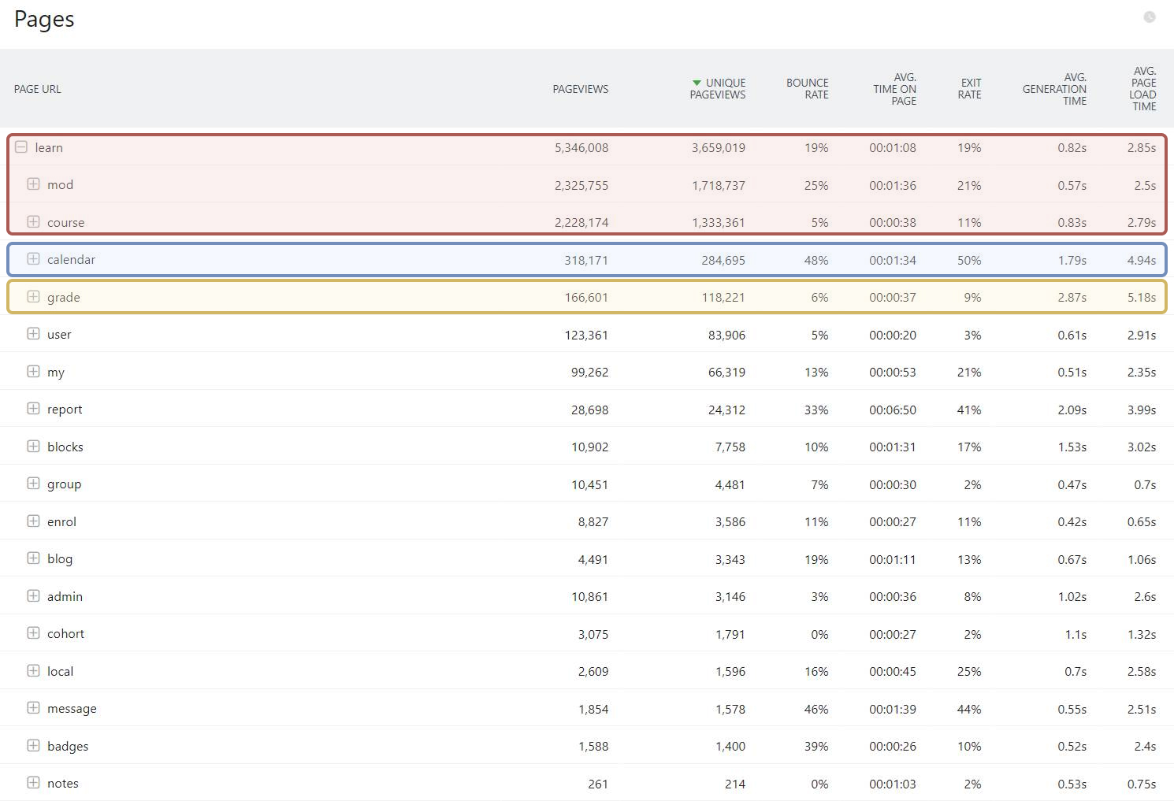1174x801 pixels.
Task: Expand the course subfolder
Action: pyautogui.click(x=33, y=222)
